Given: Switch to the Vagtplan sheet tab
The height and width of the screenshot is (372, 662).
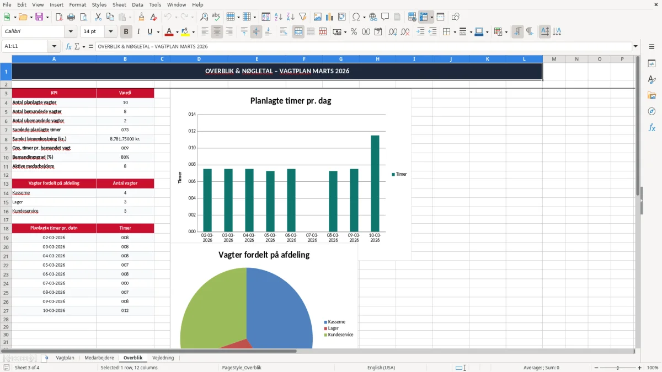Looking at the screenshot, I should (x=65, y=358).
